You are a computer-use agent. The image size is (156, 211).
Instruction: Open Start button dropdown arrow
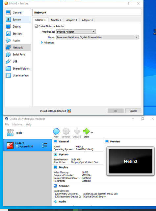point(92,133)
